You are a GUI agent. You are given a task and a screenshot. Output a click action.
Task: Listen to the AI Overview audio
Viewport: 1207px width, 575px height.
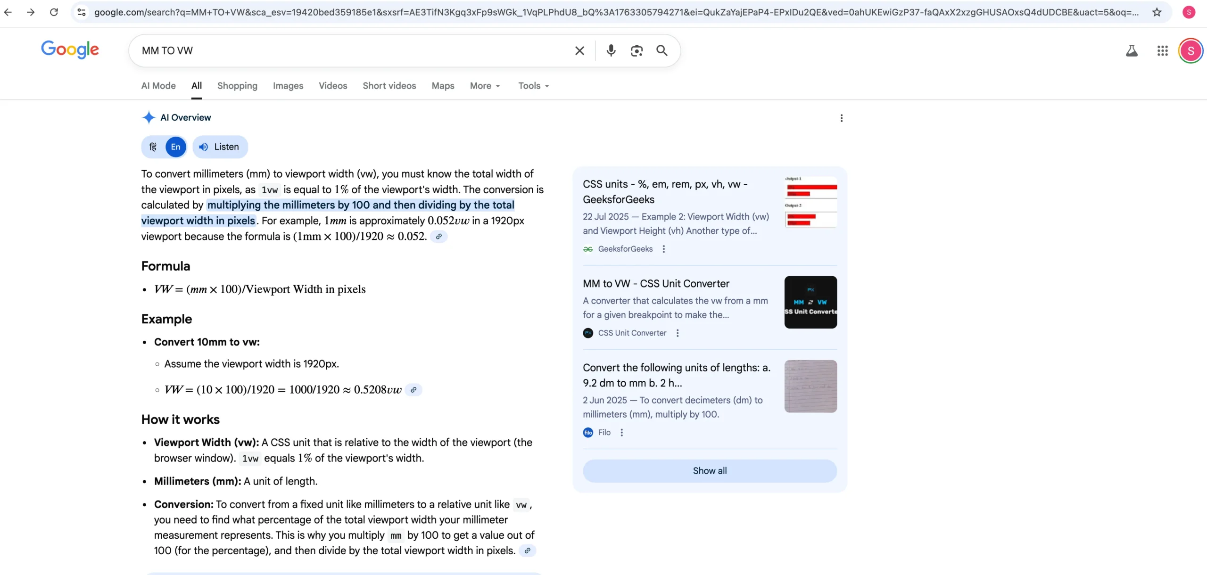pyautogui.click(x=220, y=147)
